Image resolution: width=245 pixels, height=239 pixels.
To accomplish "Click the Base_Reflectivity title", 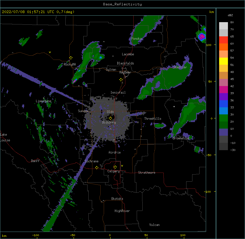I will (x=122, y=4).
